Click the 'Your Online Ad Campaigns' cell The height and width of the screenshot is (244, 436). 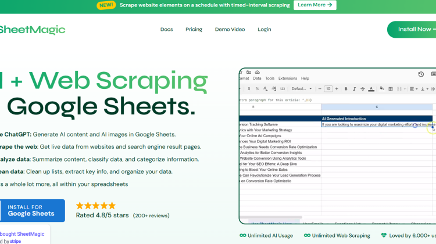pos(280,136)
